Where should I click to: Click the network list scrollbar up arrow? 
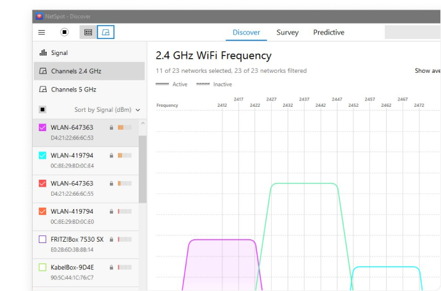(143, 124)
